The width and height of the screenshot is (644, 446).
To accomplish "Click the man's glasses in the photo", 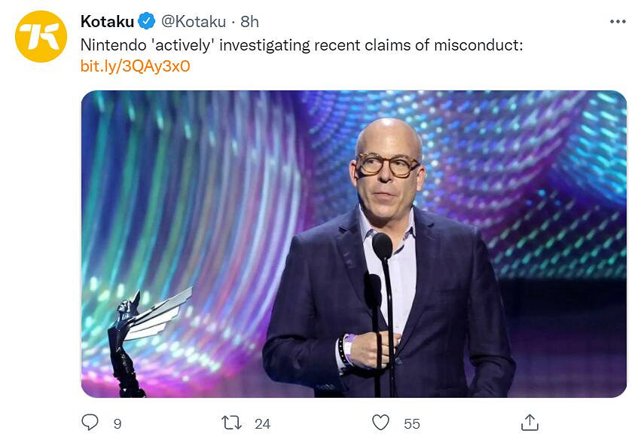I will (x=387, y=164).
